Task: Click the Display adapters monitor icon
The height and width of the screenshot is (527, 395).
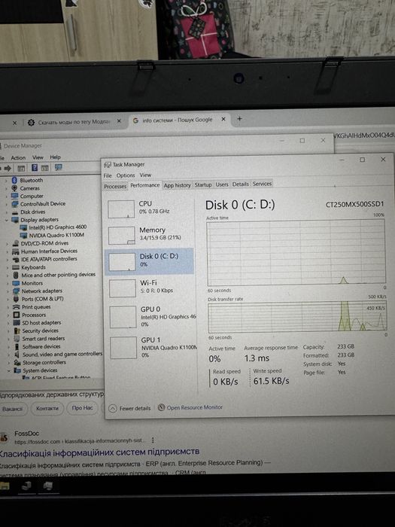Action: (15, 220)
